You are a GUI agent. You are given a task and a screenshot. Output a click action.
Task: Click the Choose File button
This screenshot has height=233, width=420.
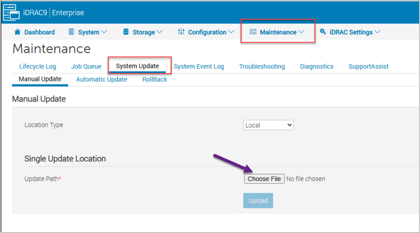coord(264,179)
